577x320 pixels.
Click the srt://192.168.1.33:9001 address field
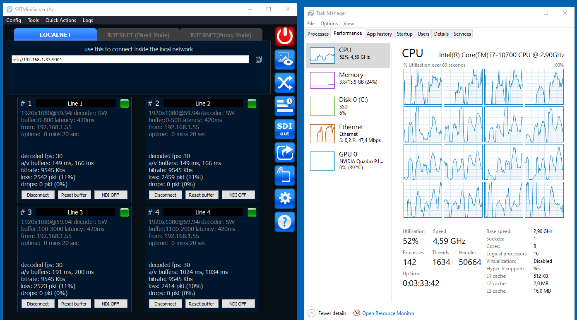click(x=130, y=60)
